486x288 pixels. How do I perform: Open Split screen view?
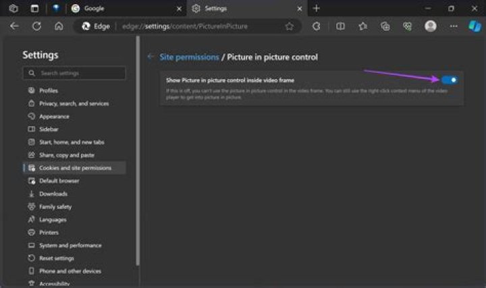pyautogui.click(x=340, y=26)
